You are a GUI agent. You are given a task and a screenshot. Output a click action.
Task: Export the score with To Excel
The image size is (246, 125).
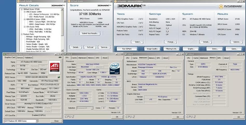pos(90,47)
